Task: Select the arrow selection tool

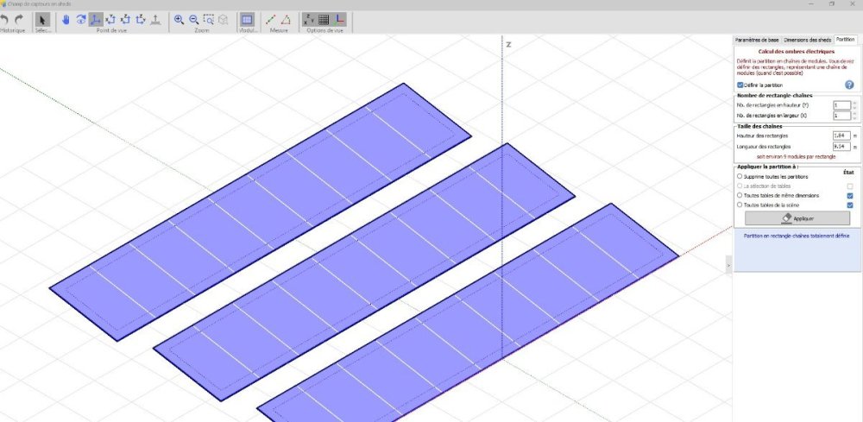Action: [43, 19]
